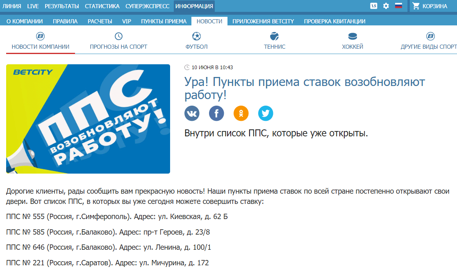Click the hockey puck icon
This screenshot has height=269, width=457.
[352, 36]
